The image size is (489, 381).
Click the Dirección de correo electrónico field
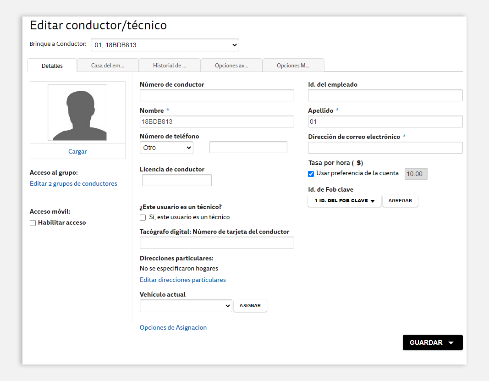[385, 148]
